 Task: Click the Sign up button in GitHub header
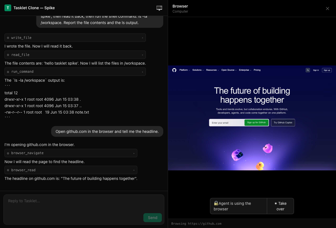point(327,70)
